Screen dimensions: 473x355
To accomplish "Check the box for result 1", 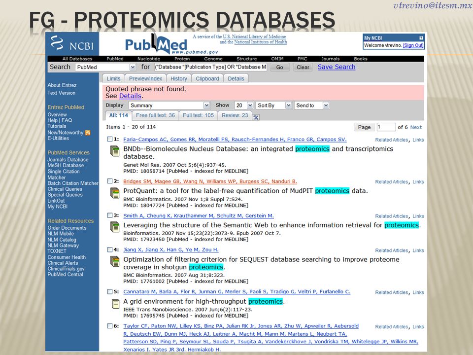I will tap(110, 139).
